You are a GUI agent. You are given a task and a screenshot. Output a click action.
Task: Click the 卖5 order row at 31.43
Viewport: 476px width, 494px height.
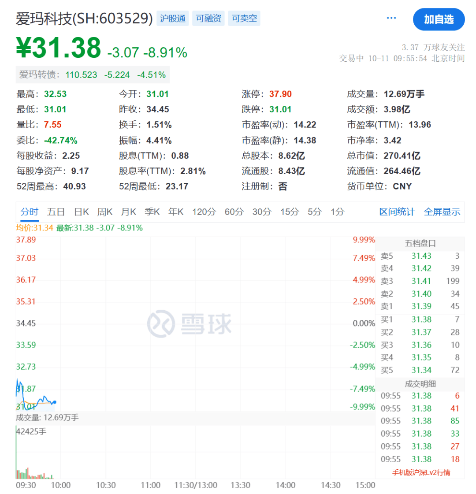click(x=420, y=256)
